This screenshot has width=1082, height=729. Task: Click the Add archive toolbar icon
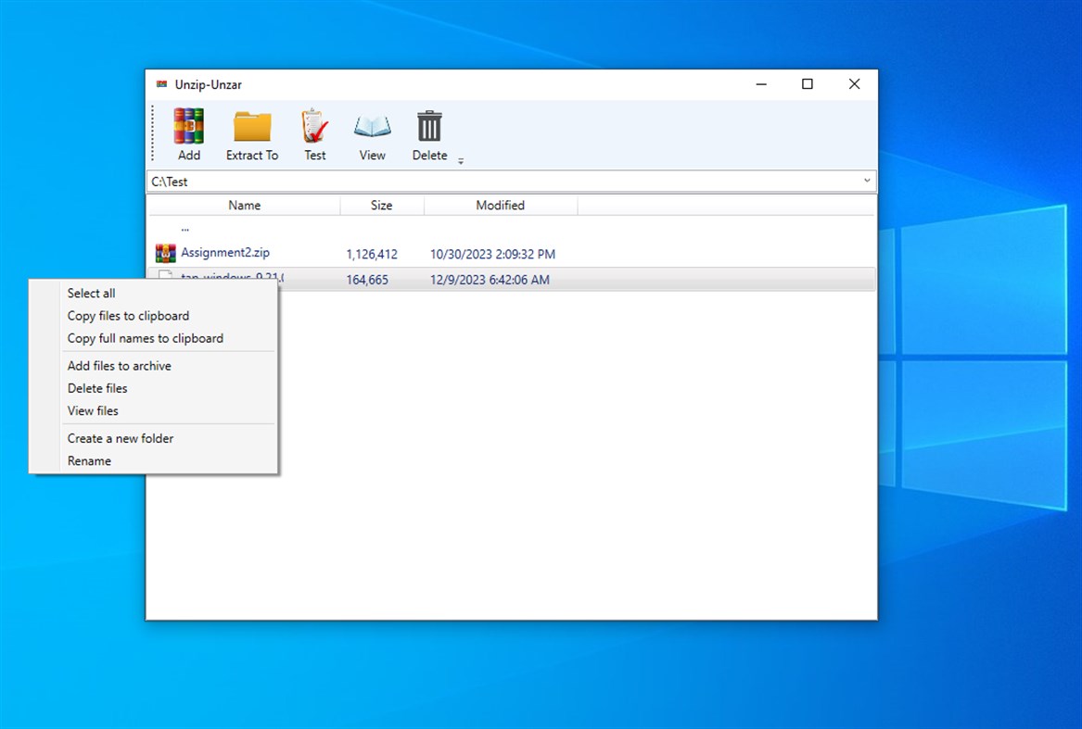[188, 126]
